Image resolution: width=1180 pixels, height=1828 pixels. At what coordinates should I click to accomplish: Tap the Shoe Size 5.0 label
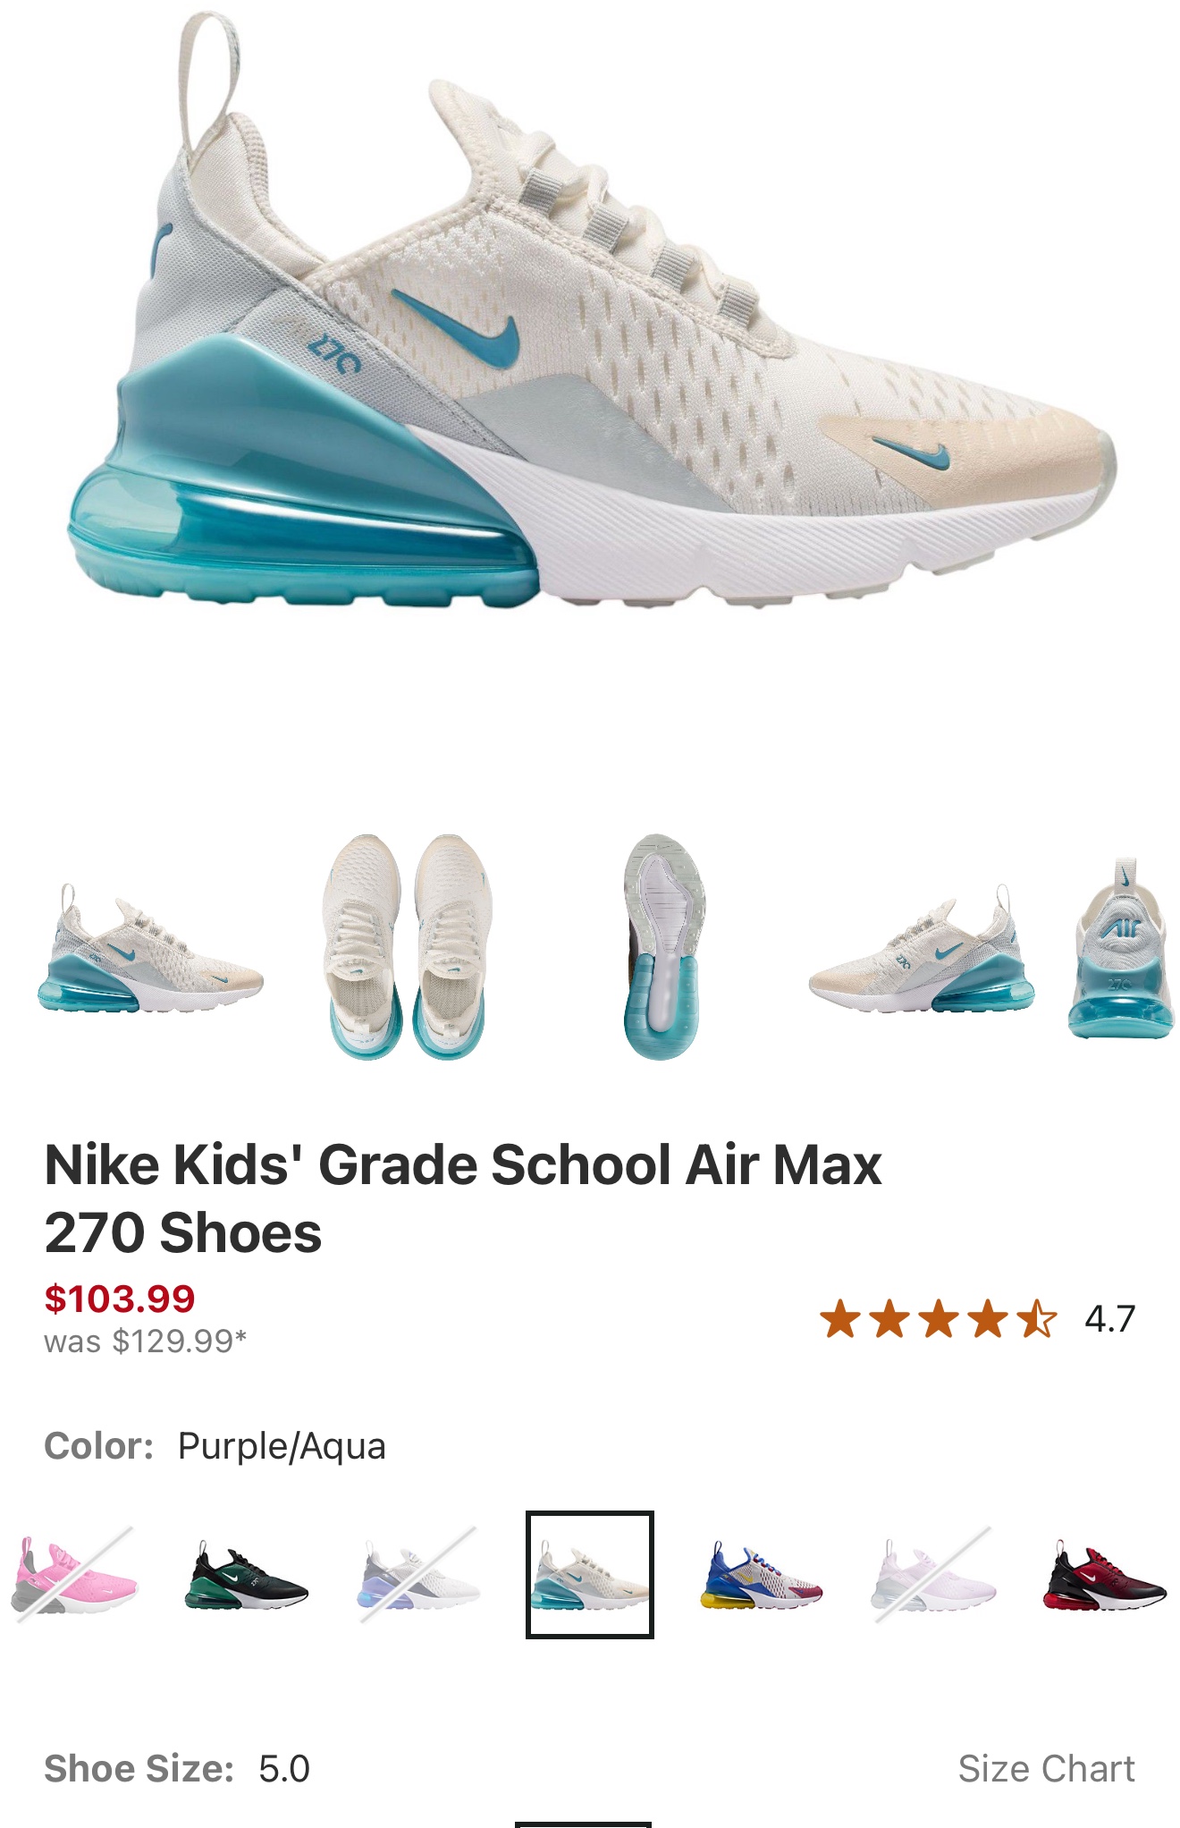[x=177, y=1768]
